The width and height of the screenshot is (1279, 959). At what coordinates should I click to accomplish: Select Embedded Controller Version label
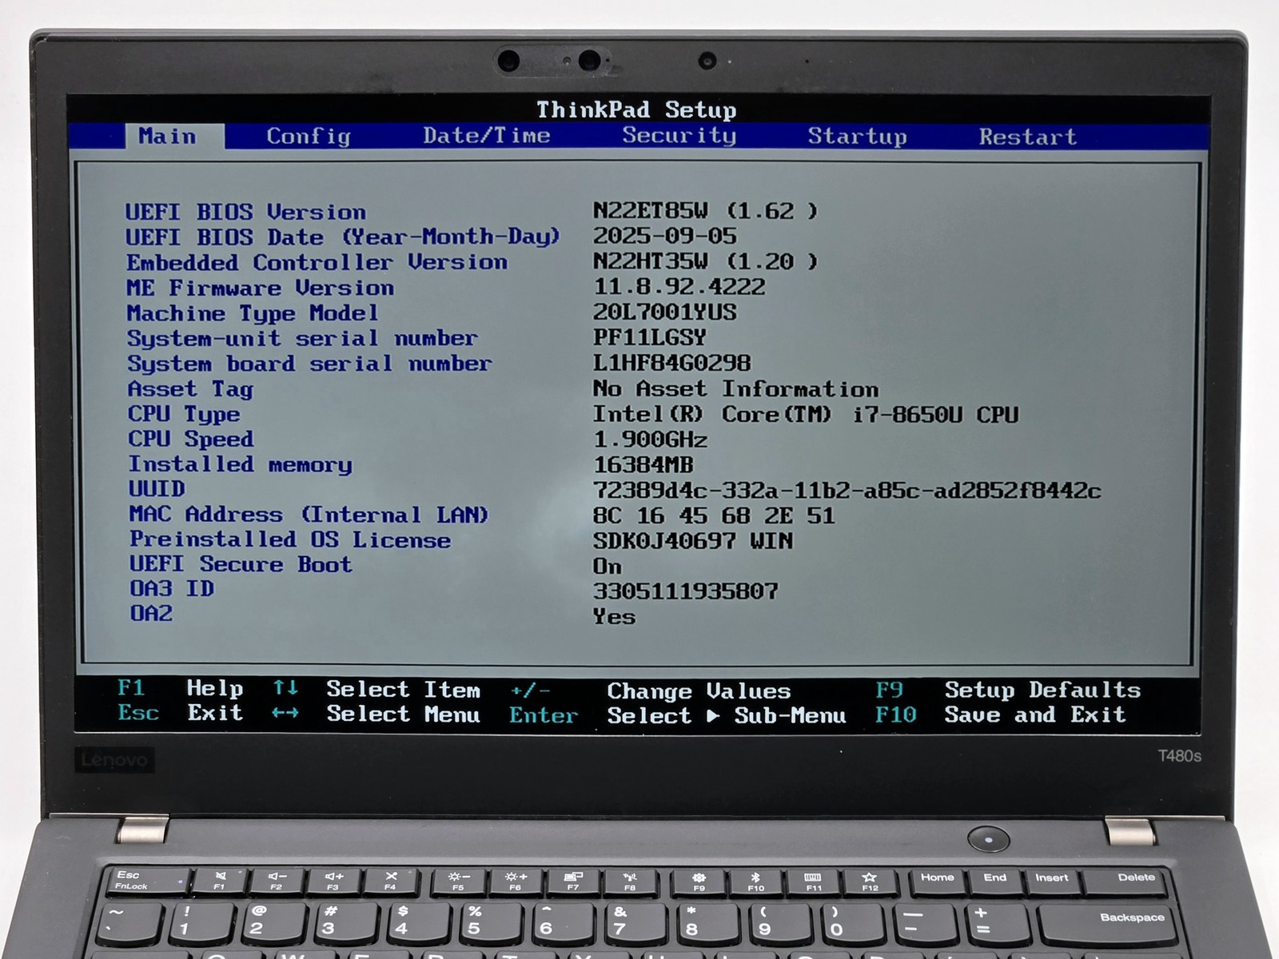317,262
